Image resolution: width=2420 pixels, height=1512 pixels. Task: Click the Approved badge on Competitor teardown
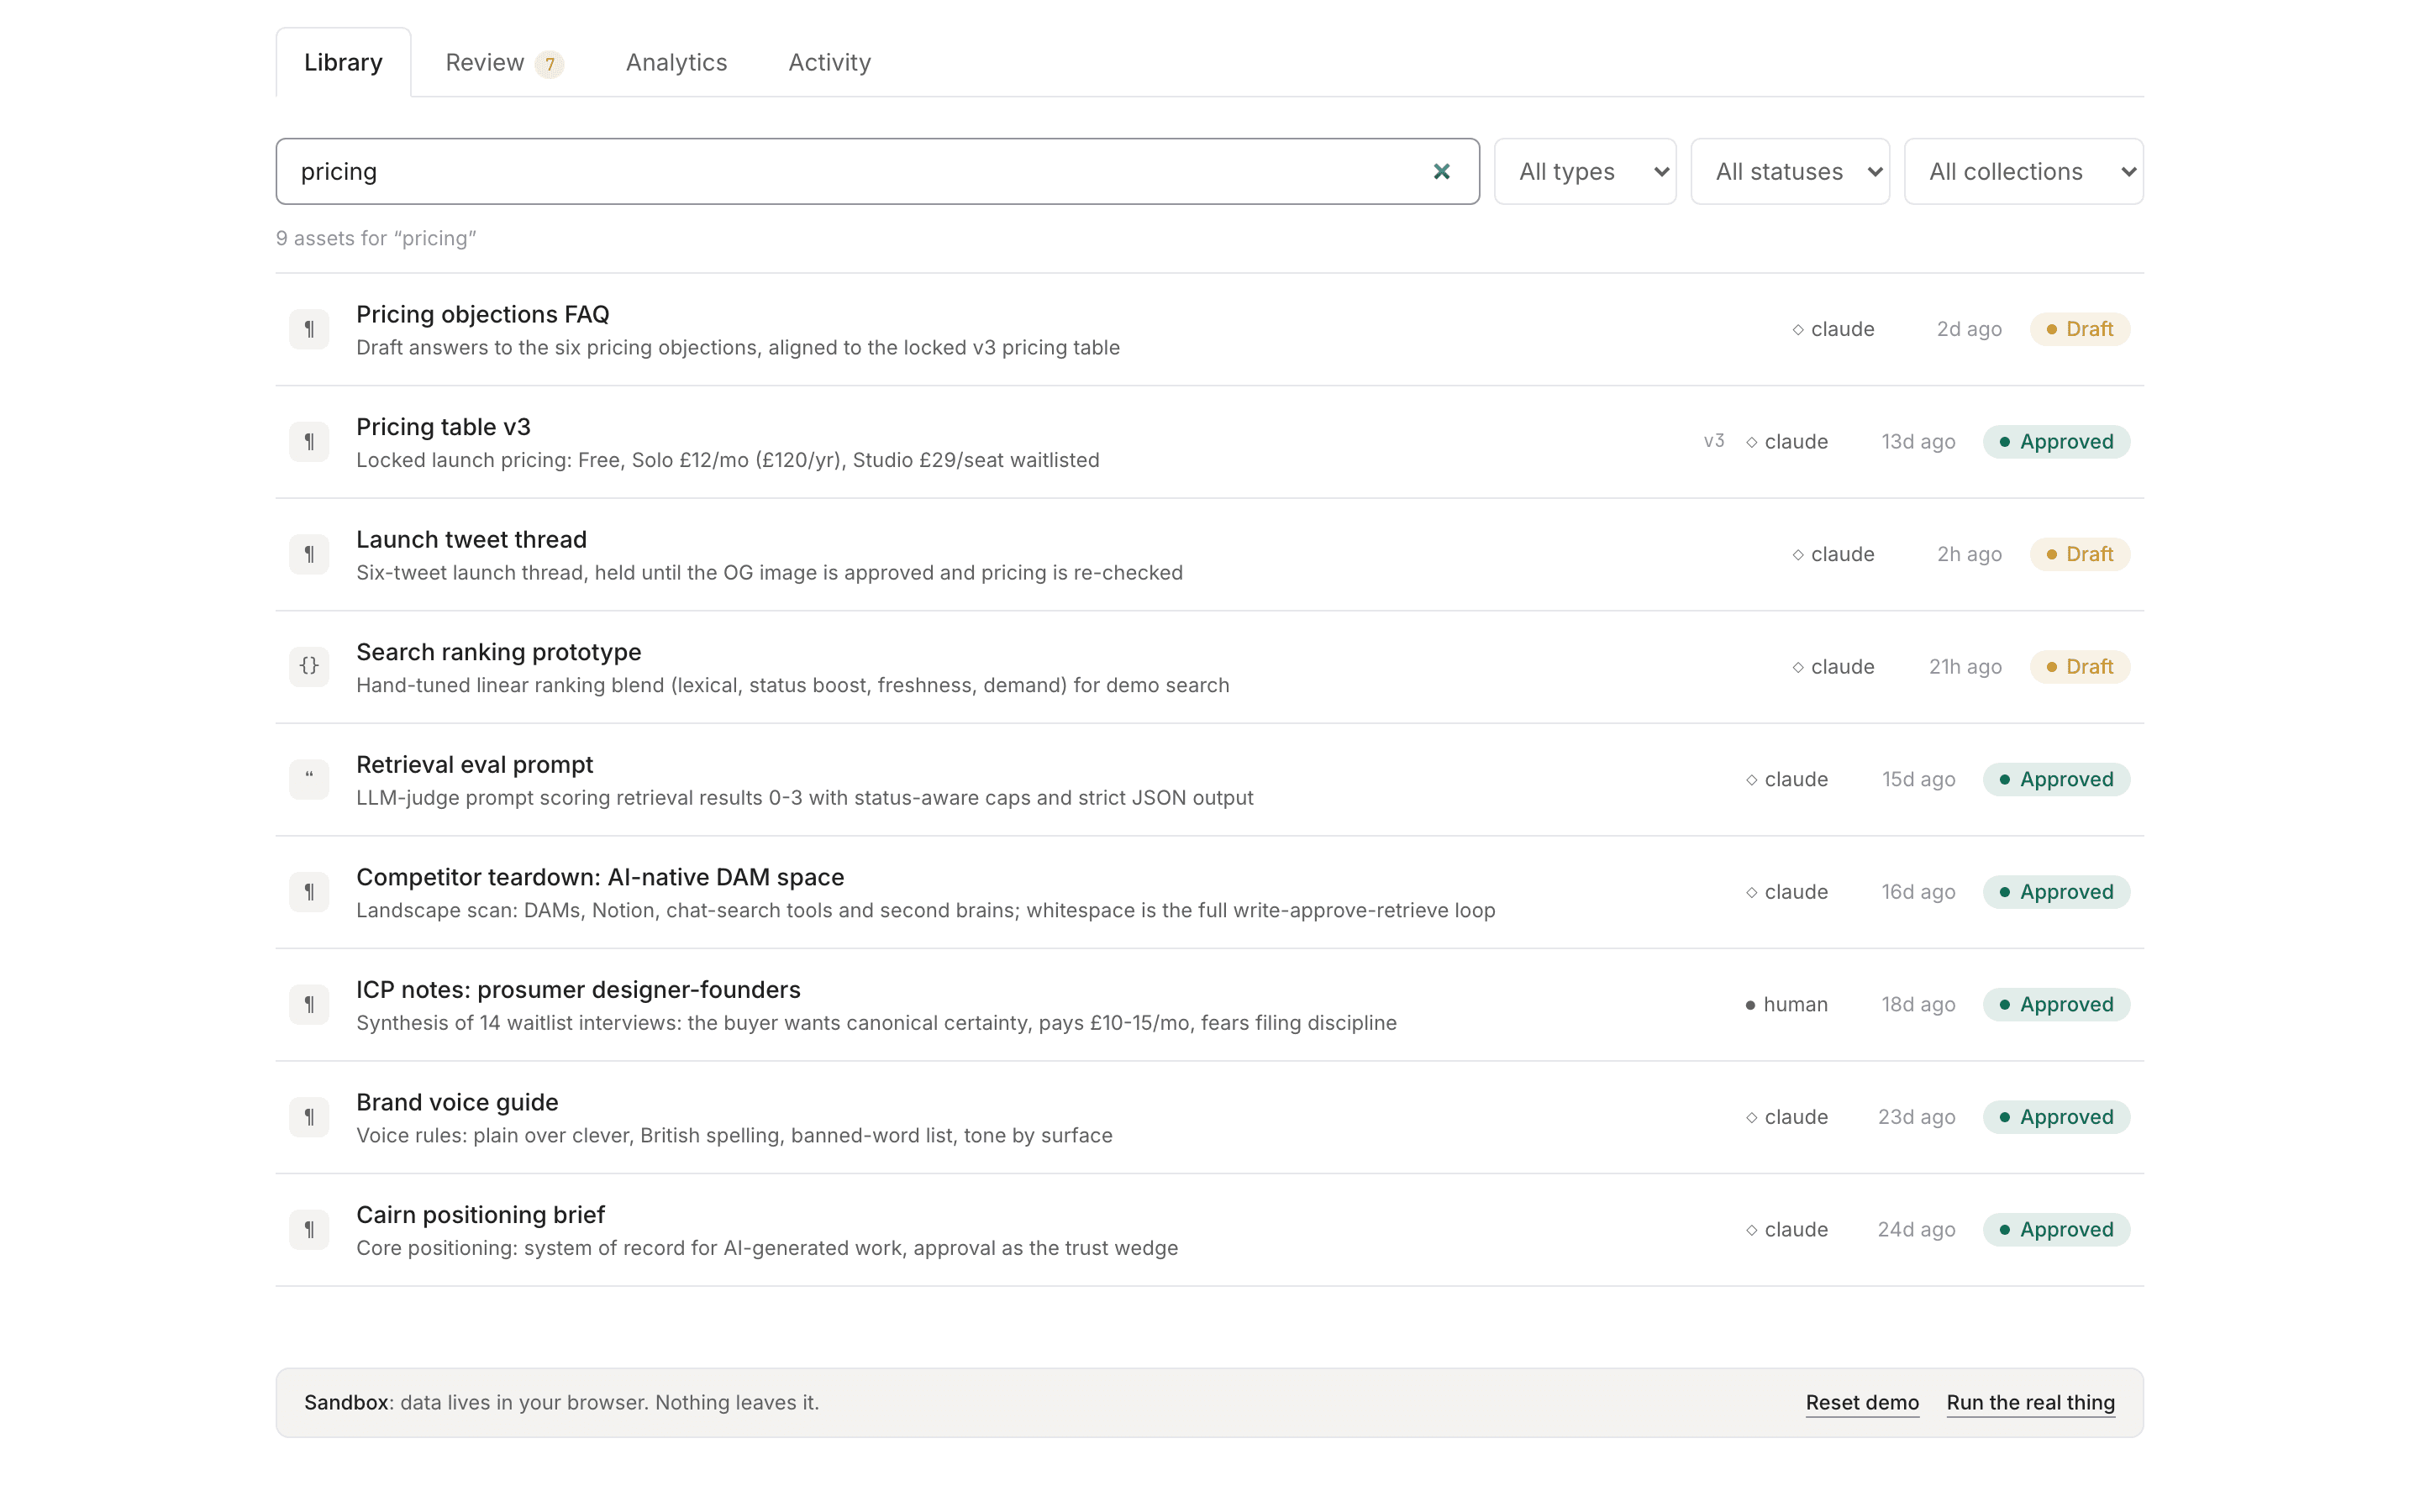(2056, 892)
